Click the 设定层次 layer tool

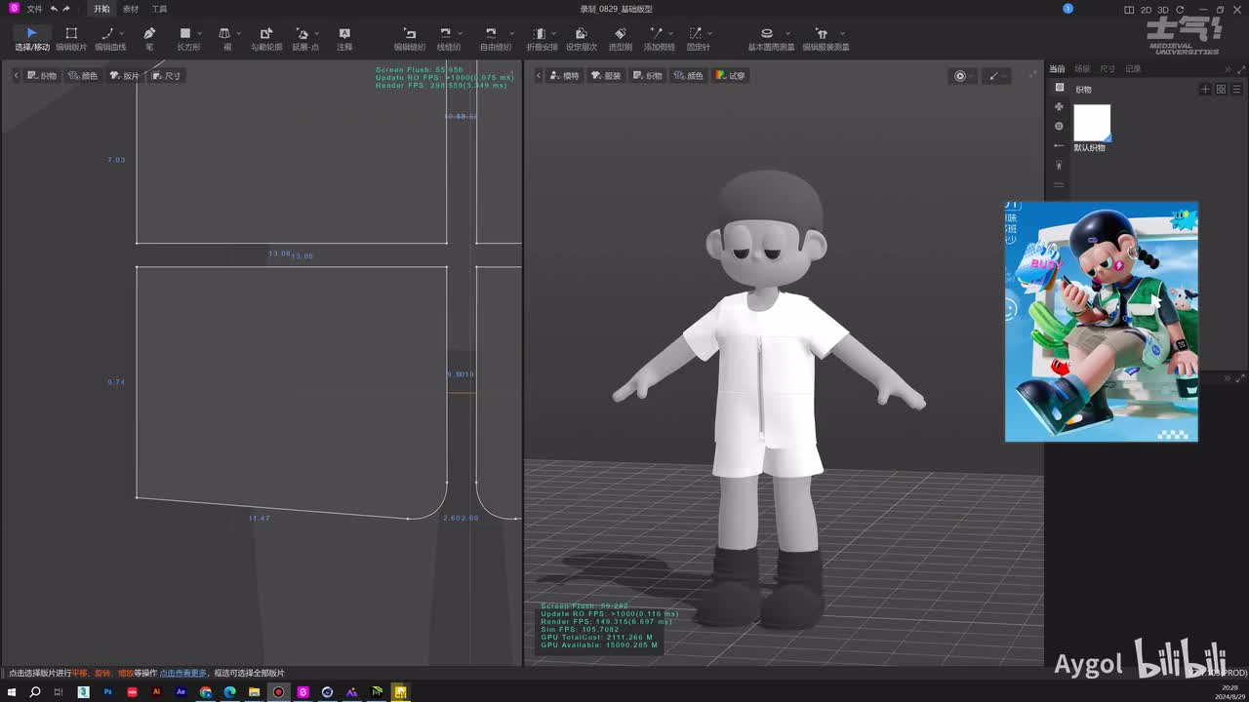581,39
